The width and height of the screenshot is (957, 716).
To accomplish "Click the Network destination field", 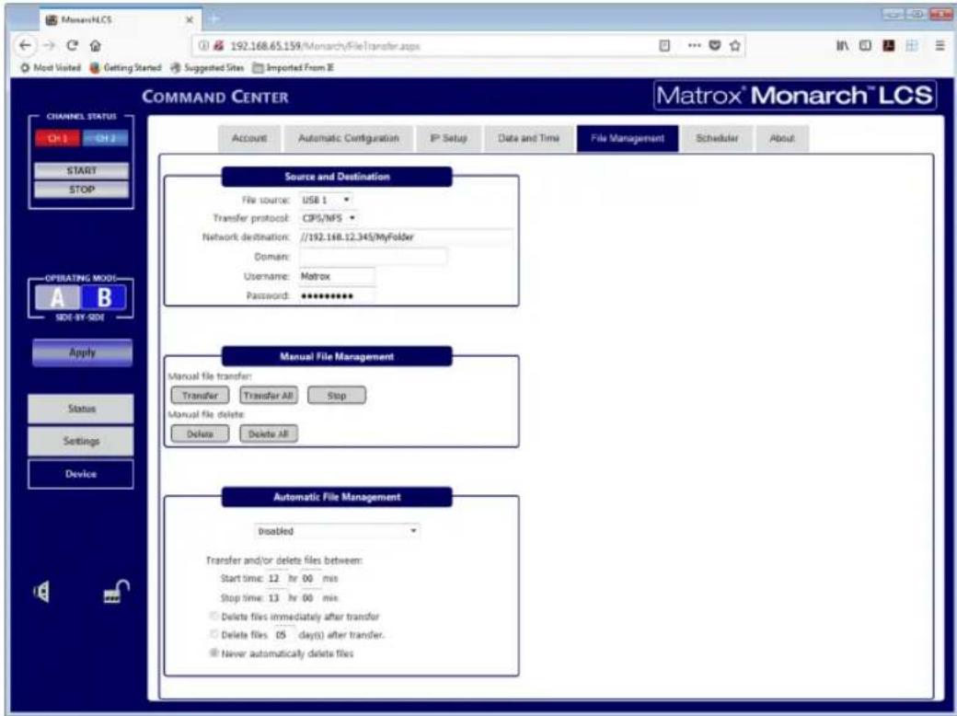I will [x=406, y=237].
